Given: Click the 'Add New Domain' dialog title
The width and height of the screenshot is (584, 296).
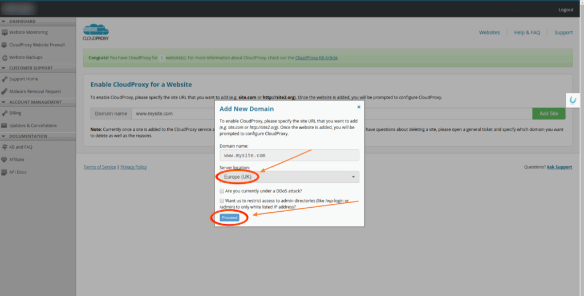Looking at the screenshot, I should click(246, 109).
